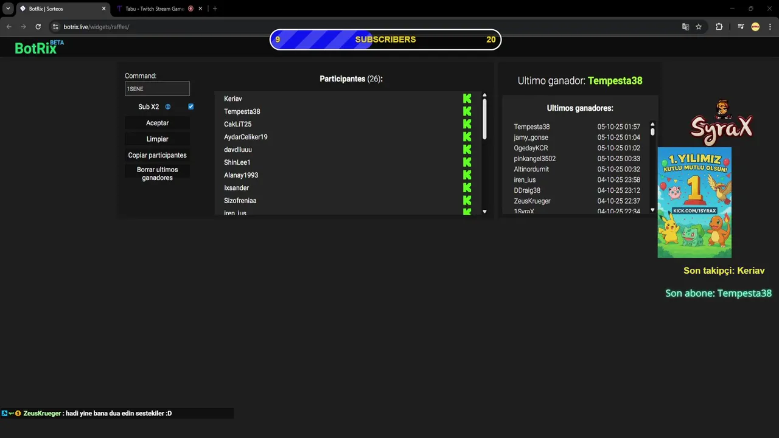
Task: Select participant CakLiT25
Action: coord(238,124)
